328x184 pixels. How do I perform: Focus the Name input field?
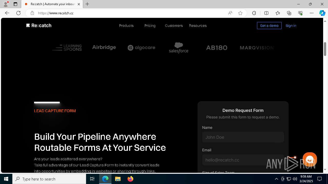(243, 137)
